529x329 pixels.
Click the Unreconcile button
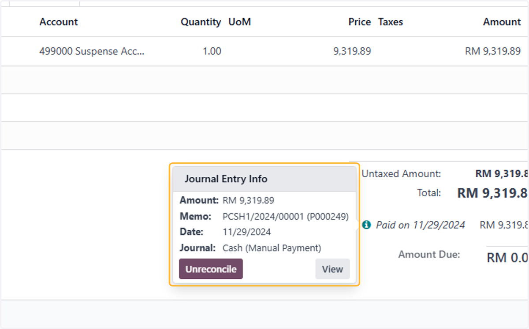pos(211,269)
